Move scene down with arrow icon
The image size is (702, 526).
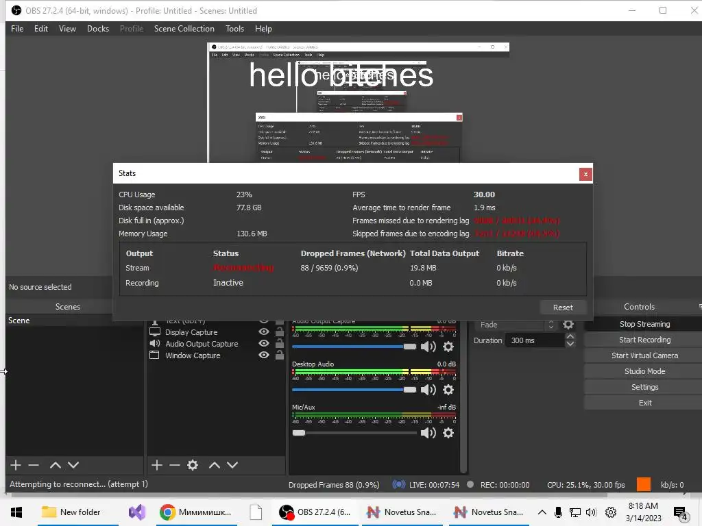click(73, 465)
